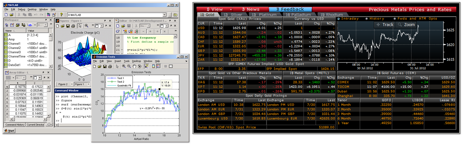Image resolution: width=463 pixels, height=145 pixels.
Task: Switch to Palladium tab
Action: 299,14
